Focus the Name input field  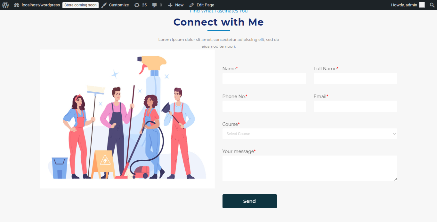pos(264,79)
